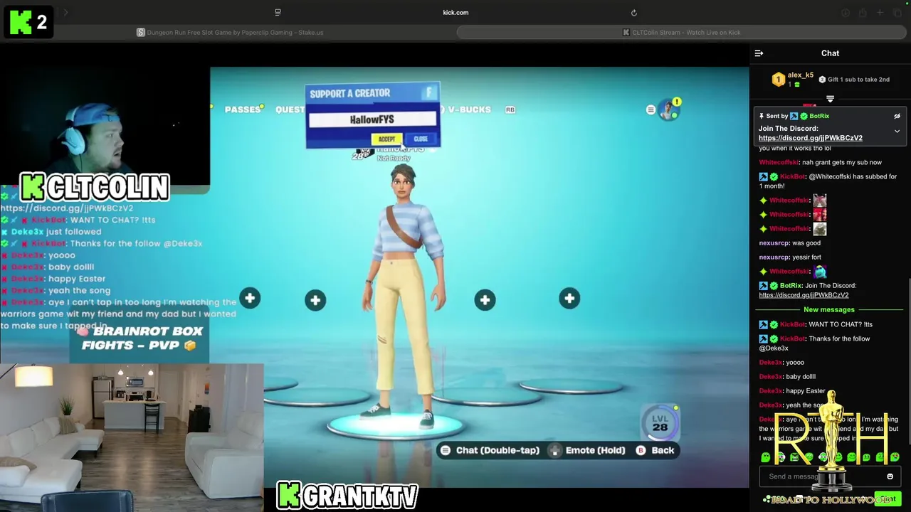911x512 pixels.
Task: Click the HallowFYS creator code field
Action: point(372,119)
